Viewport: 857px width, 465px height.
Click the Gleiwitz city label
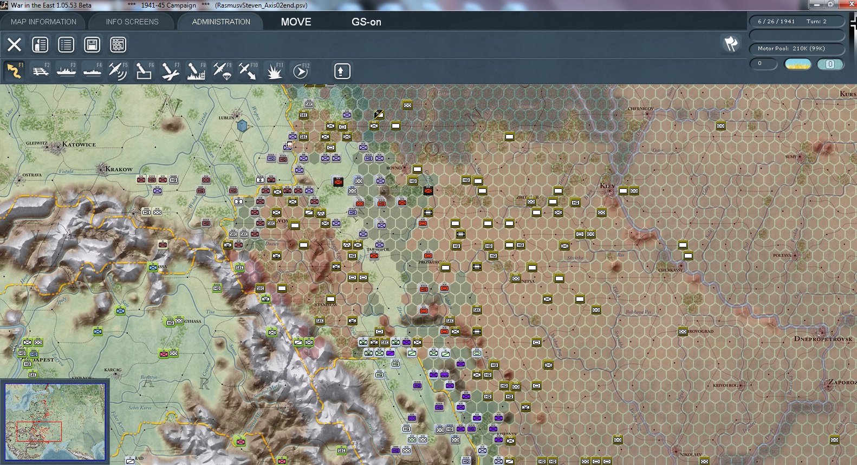click(x=37, y=143)
